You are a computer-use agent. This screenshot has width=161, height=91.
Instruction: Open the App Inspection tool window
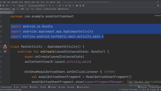(83, 87)
